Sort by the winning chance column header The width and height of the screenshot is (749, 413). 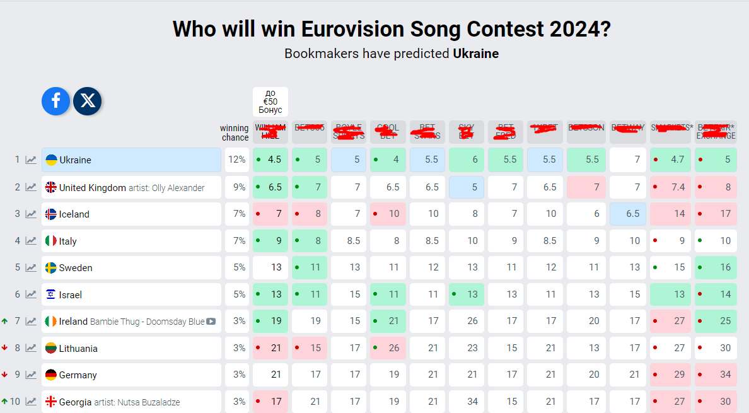click(235, 133)
